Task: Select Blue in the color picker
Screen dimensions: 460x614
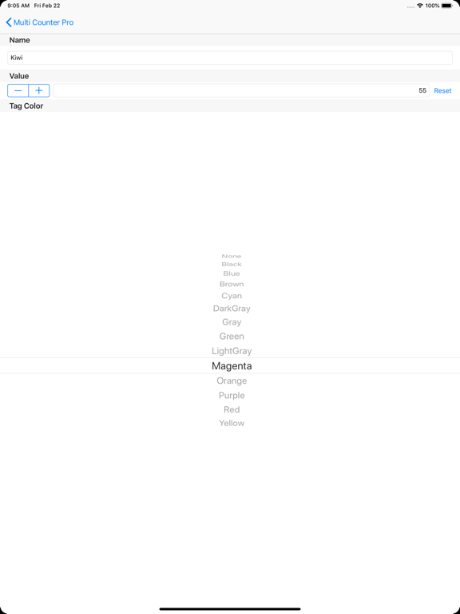Action: pos(232,273)
